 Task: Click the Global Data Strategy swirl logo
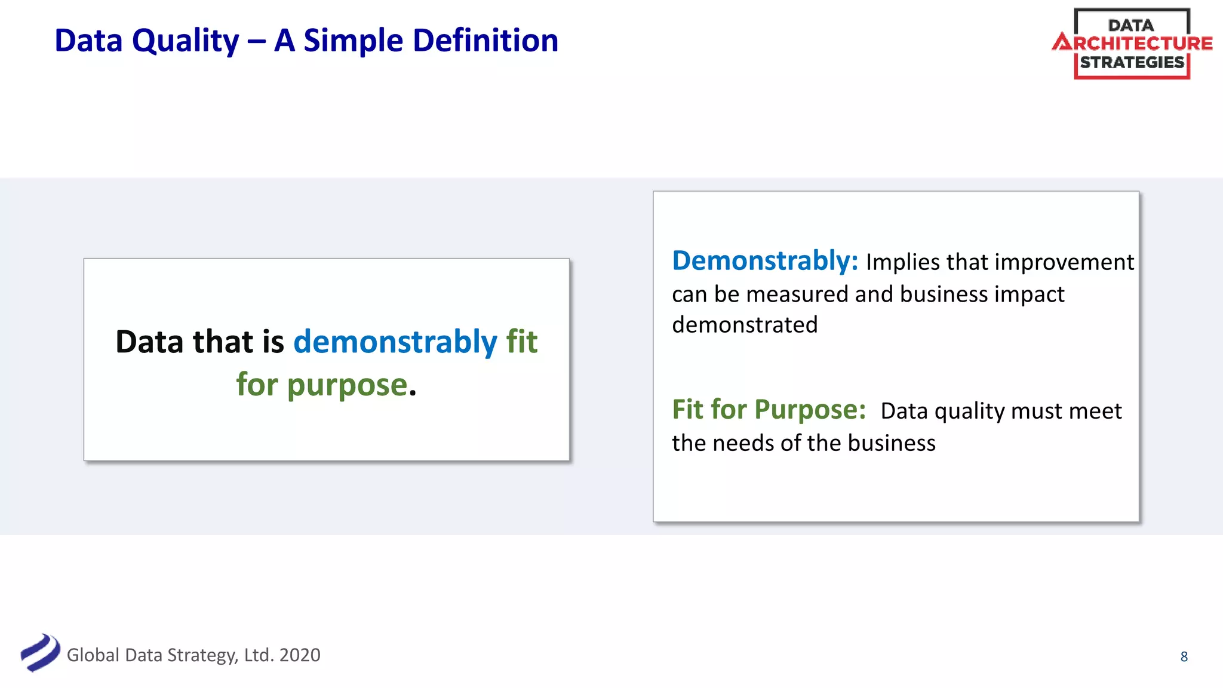(39, 653)
